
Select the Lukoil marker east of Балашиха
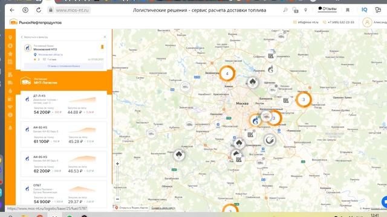[x=286, y=101]
